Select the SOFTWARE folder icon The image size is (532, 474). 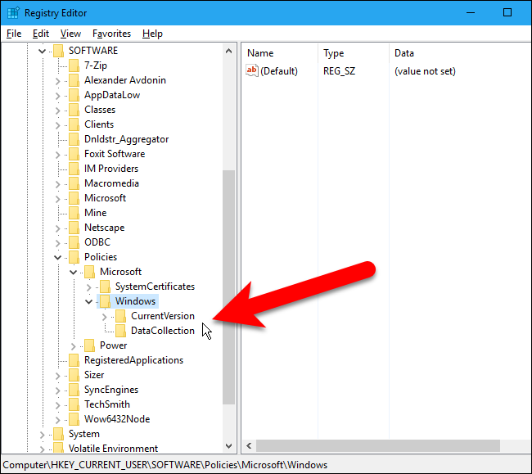[58, 51]
